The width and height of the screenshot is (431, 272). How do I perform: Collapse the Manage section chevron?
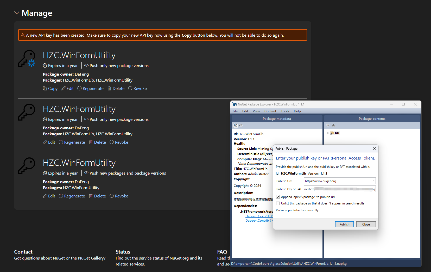pyautogui.click(x=17, y=13)
